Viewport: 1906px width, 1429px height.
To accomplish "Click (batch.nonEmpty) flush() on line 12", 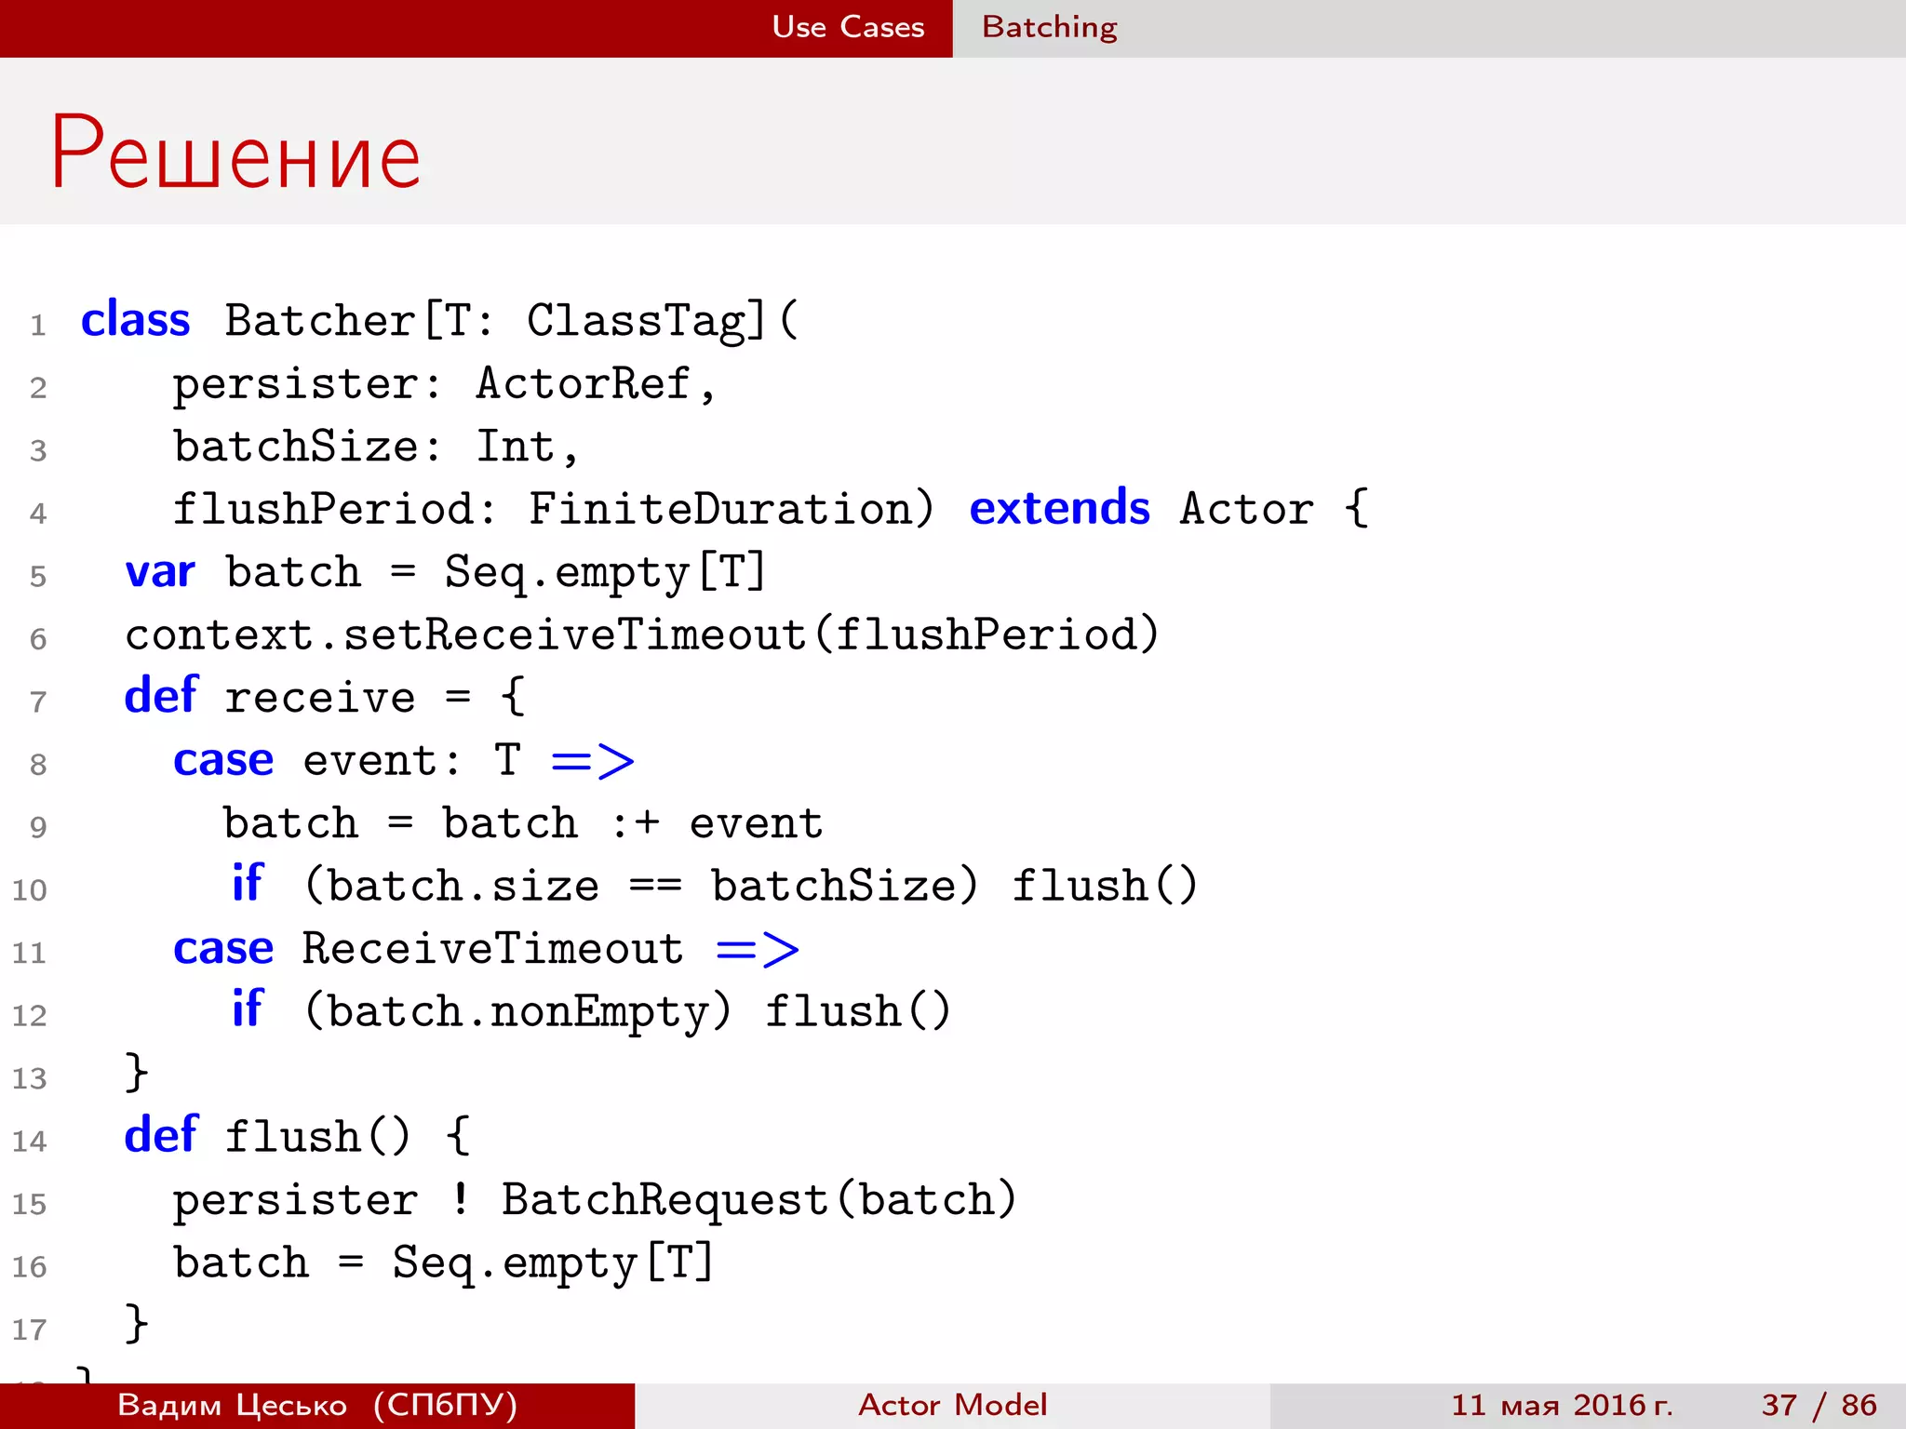I will coord(627,1012).
